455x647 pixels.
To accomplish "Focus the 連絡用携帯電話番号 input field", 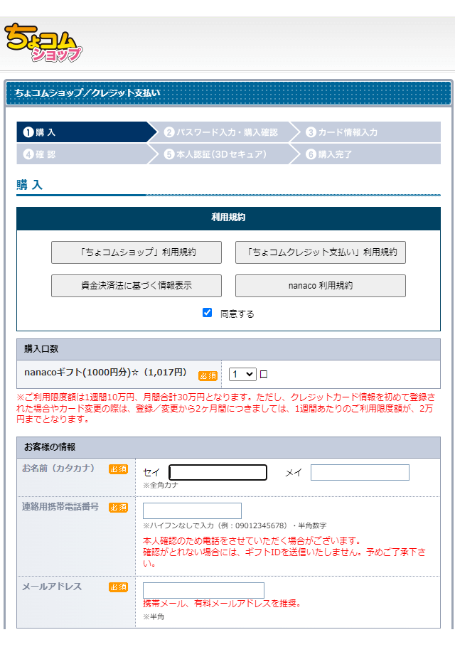I will tap(192, 510).
